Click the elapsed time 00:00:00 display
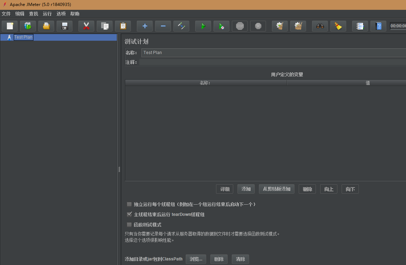The height and width of the screenshot is (265, 406). (x=398, y=26)
